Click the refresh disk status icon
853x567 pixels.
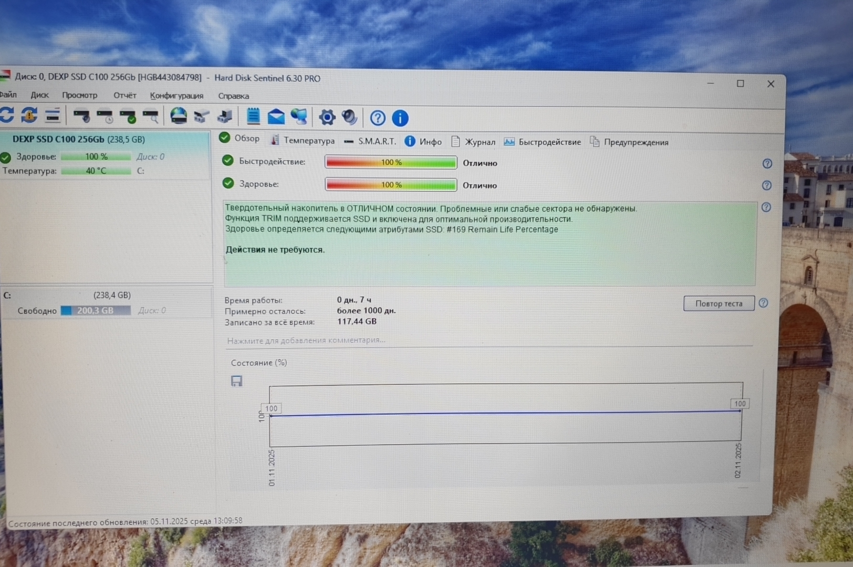tap(7, 115)
